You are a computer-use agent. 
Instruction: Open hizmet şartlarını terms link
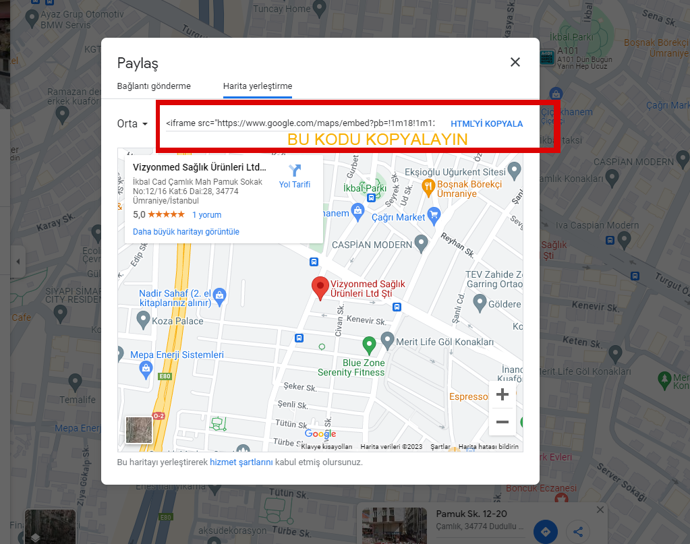point(241,462)
